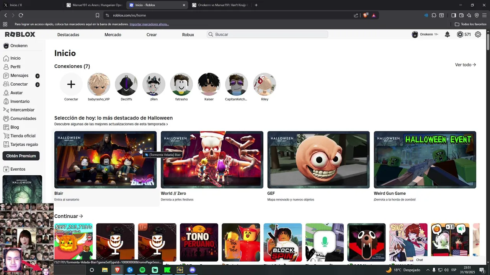Open Destacadas in the top nav

pos(68,35)
